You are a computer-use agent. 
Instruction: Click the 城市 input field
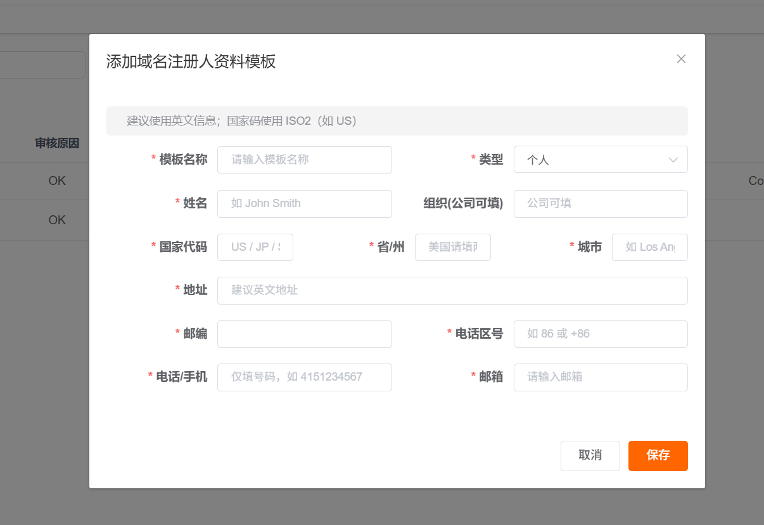650,247
